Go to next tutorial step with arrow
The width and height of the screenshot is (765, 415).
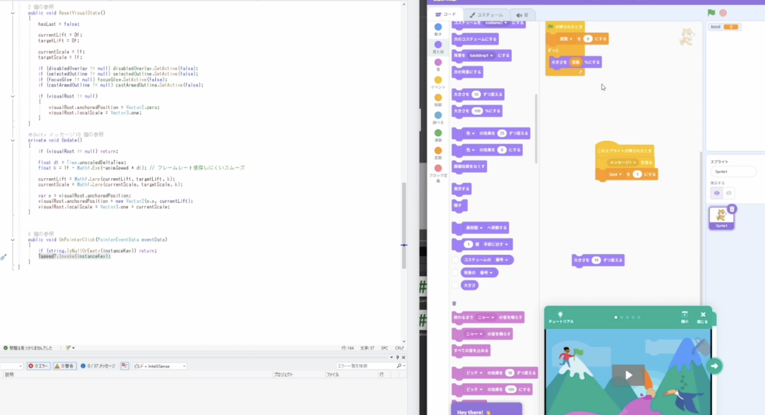pos(714,366)
